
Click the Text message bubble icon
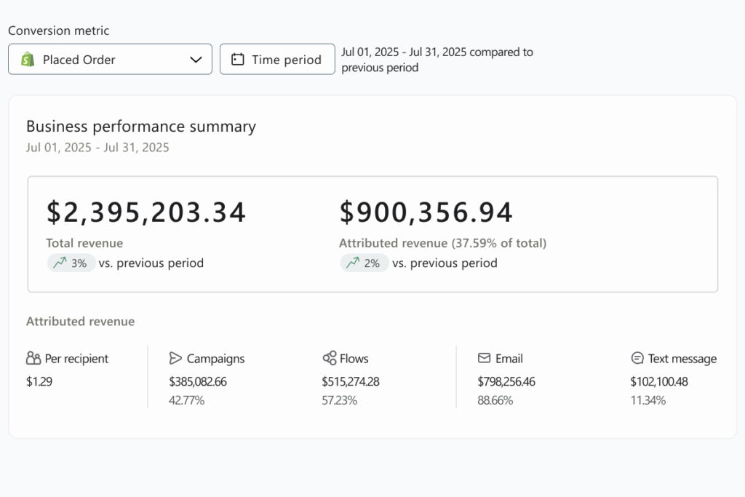click(637, 358)
